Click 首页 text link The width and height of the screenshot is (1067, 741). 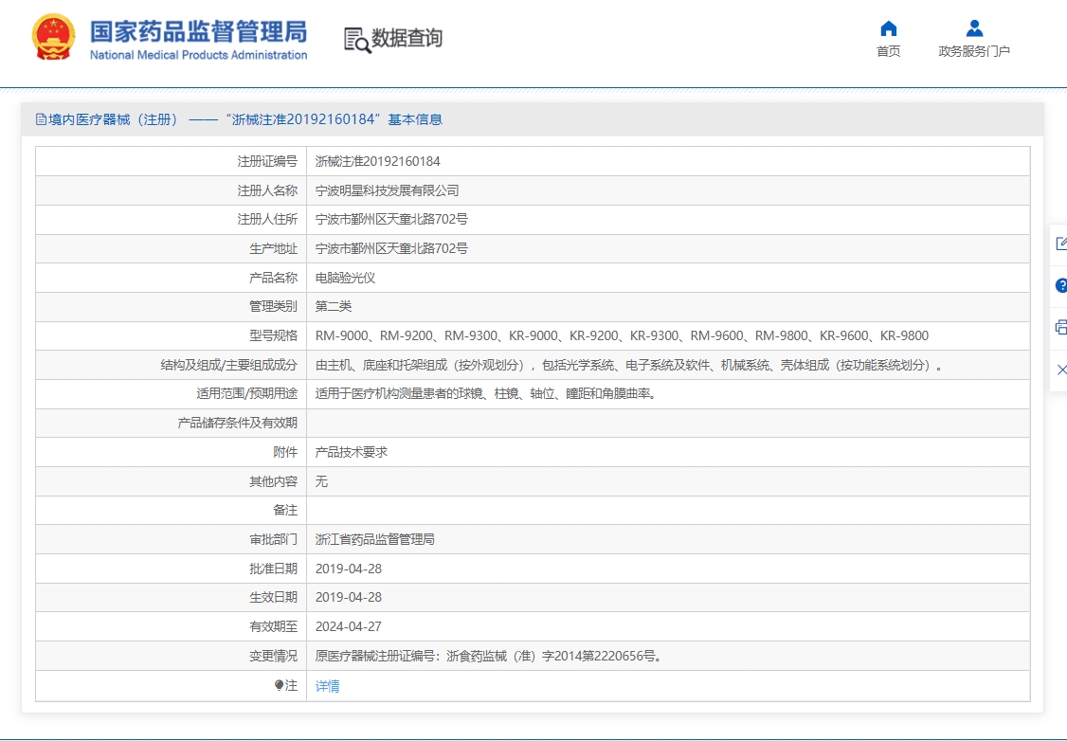pyautogui.click(x=888, y=51)
